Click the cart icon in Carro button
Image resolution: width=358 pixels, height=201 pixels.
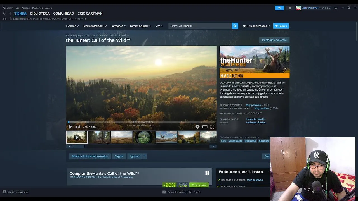[276, 26]
